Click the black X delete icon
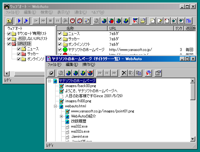200x152 pixels. point(124,73)
